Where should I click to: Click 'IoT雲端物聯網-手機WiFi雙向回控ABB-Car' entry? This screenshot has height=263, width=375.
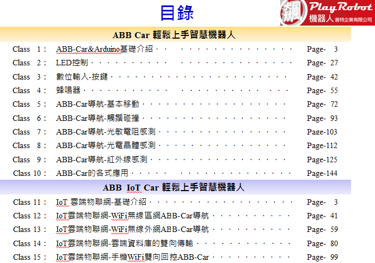[132, 257]
